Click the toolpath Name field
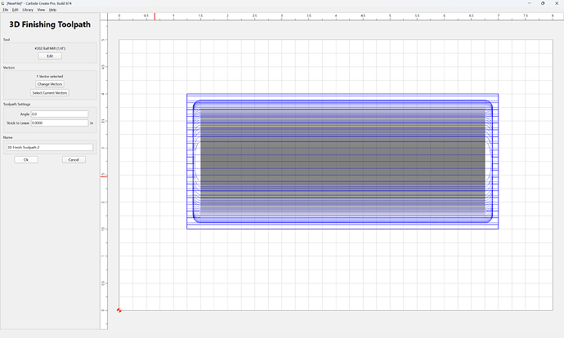 50,147
